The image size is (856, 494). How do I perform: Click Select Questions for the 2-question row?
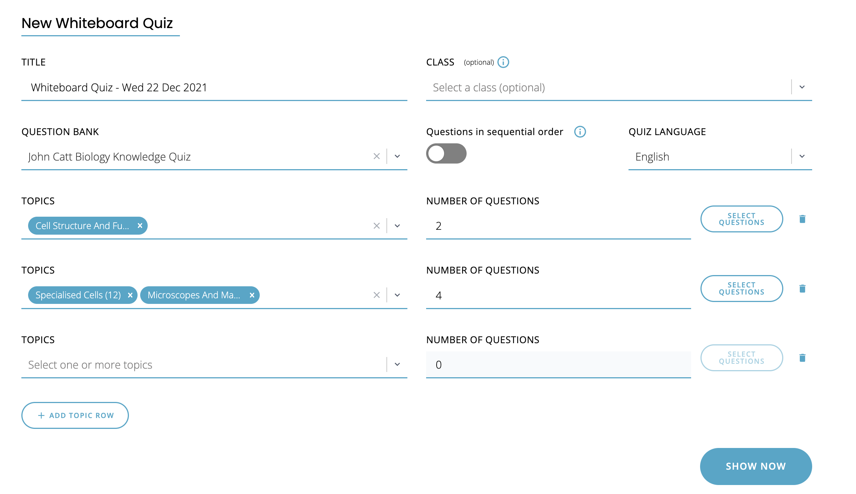click(741, 219)
